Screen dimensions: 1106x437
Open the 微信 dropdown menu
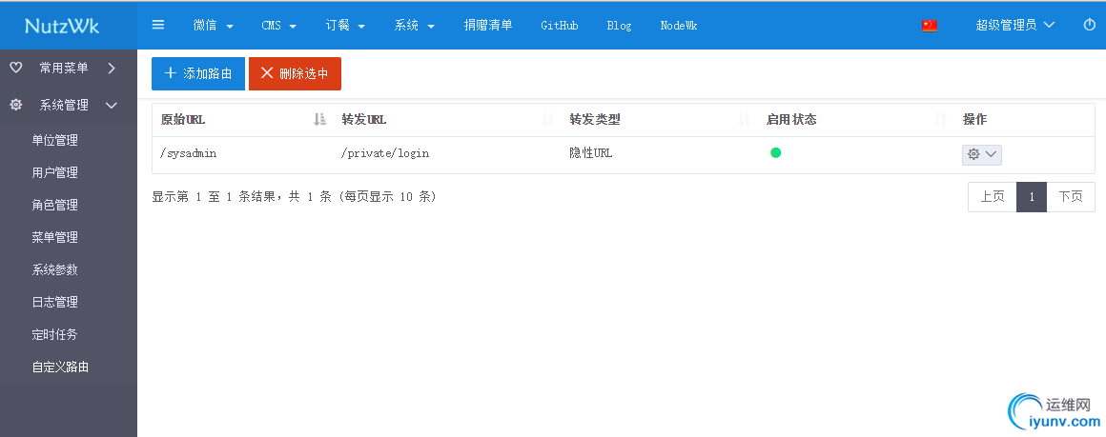pyautogui.click(x=214, y=26)
